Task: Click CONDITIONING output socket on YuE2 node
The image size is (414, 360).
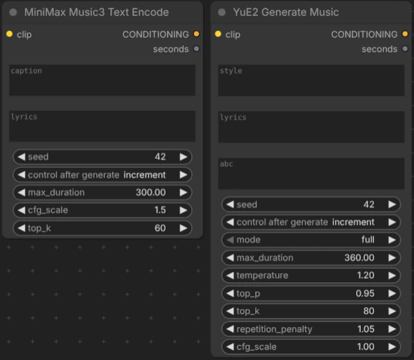Action: (x=405, y=34)
